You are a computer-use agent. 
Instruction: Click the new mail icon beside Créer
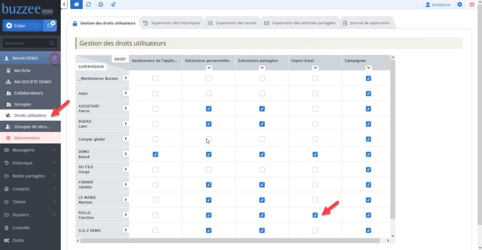pyautogui.click(x=50, y=25)
